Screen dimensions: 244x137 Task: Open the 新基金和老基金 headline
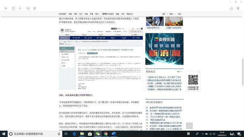tap(164, 80)
